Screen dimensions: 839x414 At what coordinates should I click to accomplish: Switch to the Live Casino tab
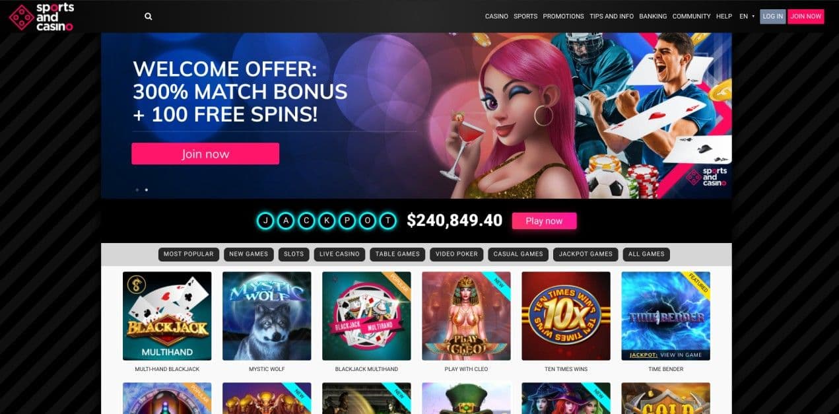(339, 254)
